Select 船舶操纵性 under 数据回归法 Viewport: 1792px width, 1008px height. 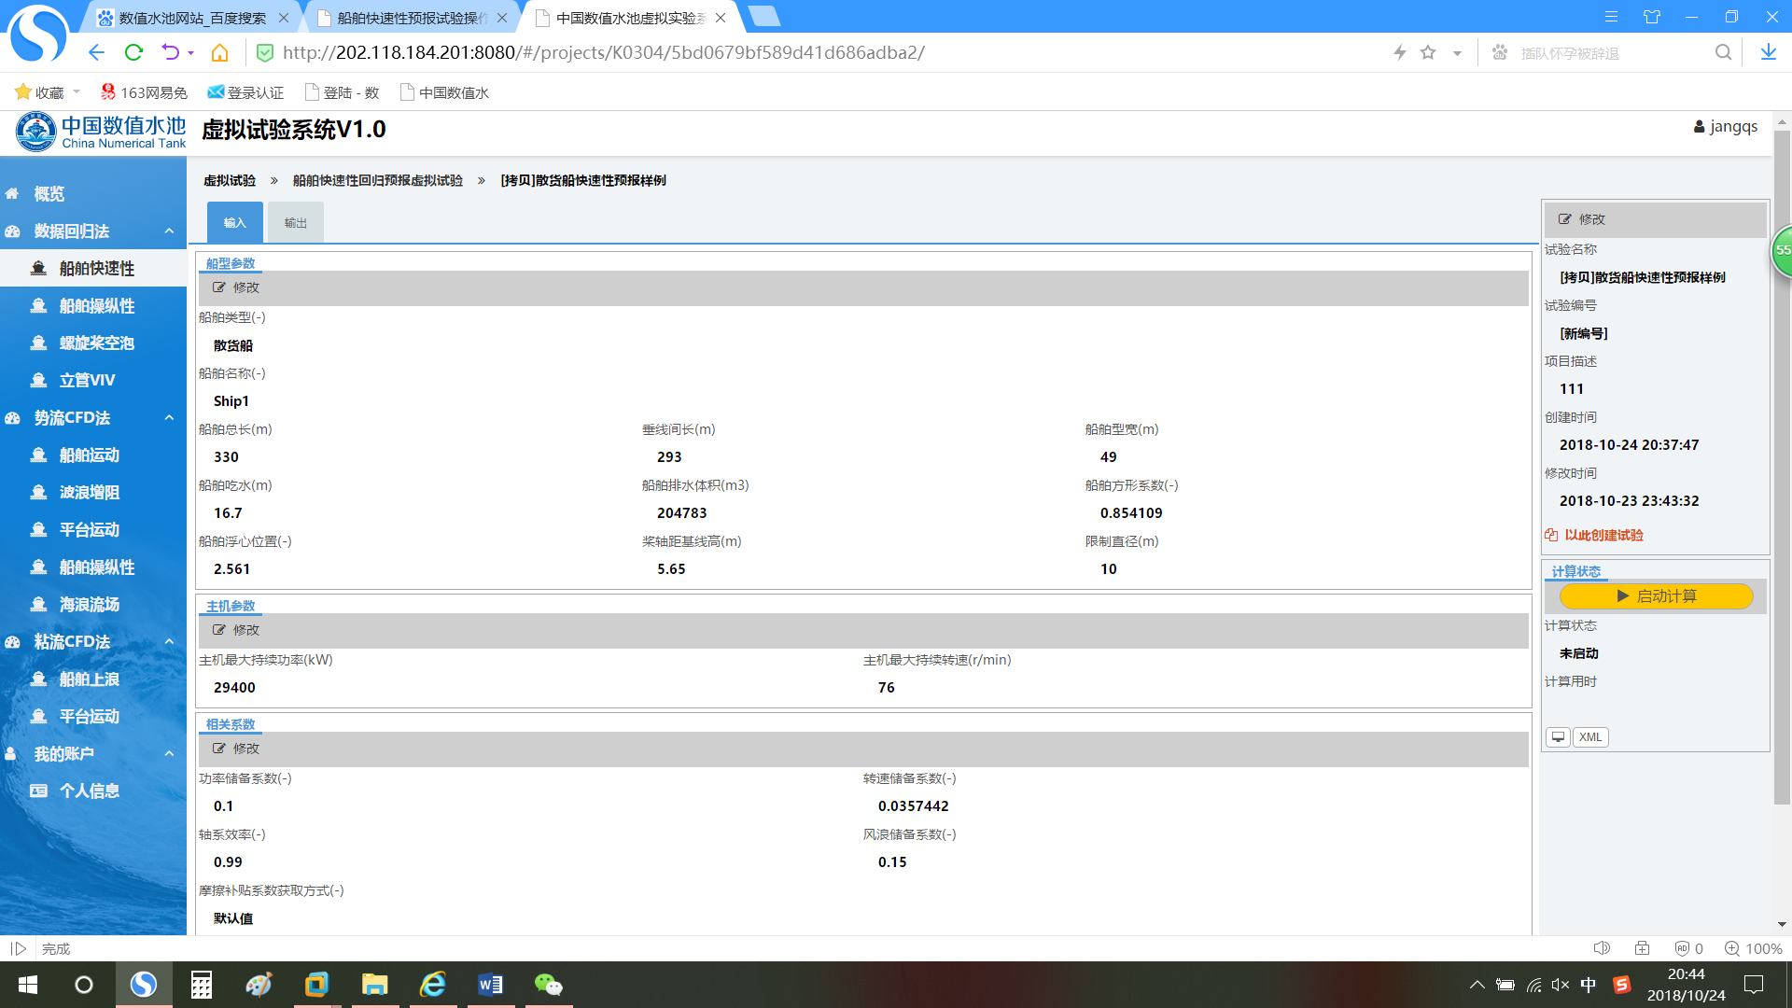(96, 305)
